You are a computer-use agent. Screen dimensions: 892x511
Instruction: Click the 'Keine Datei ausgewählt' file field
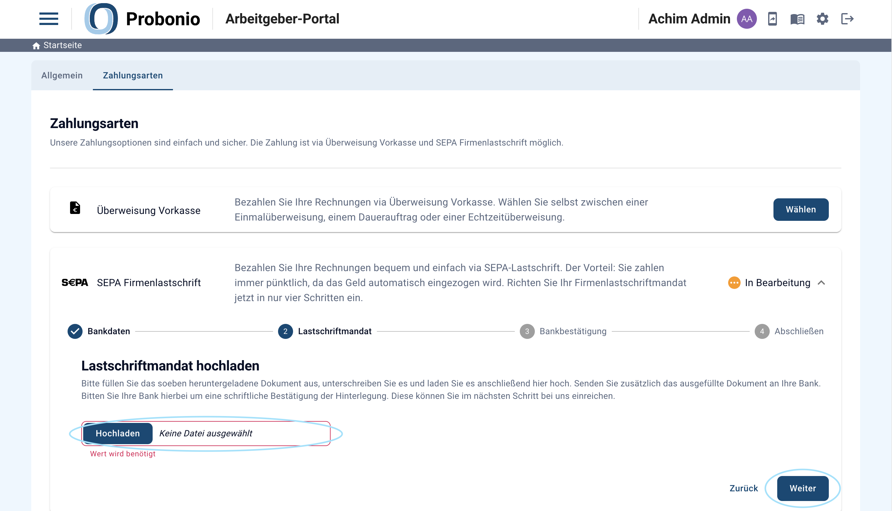(x=205, y=434)
